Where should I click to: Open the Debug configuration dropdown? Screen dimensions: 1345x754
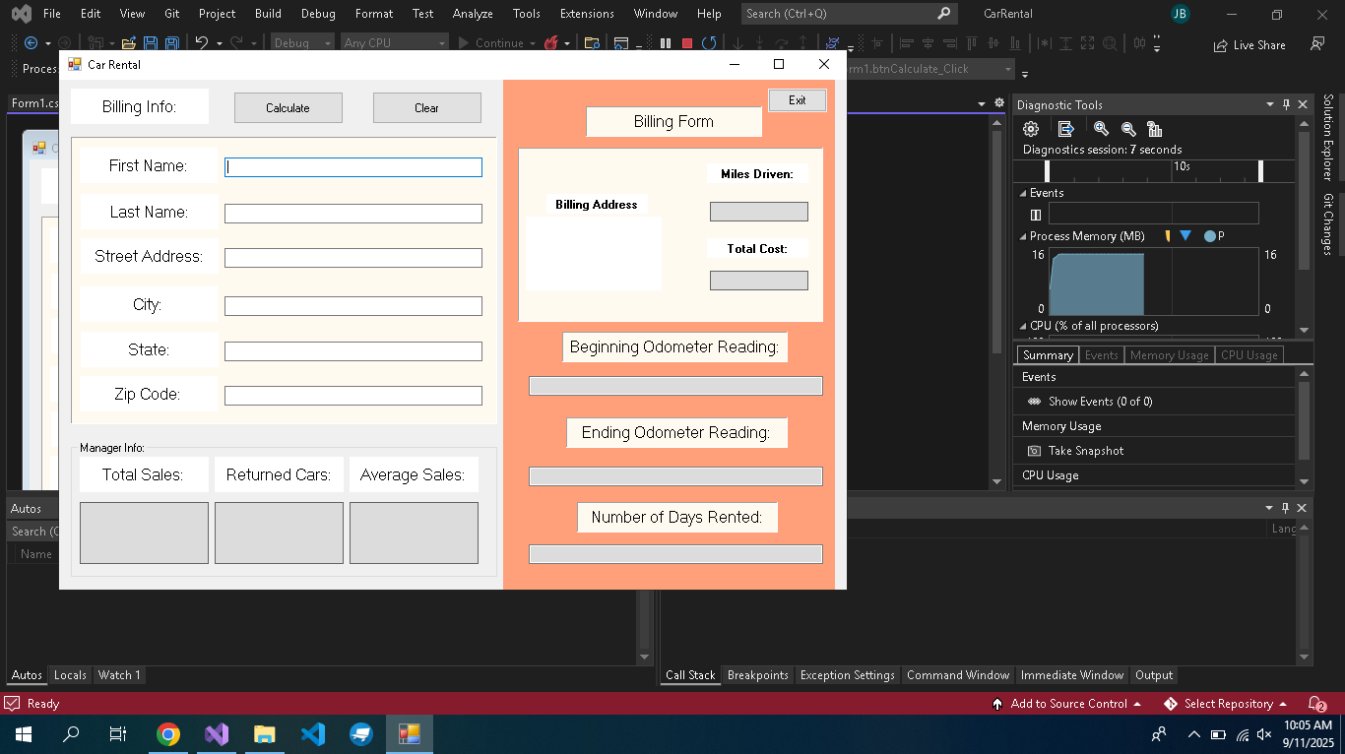(303, 43)
